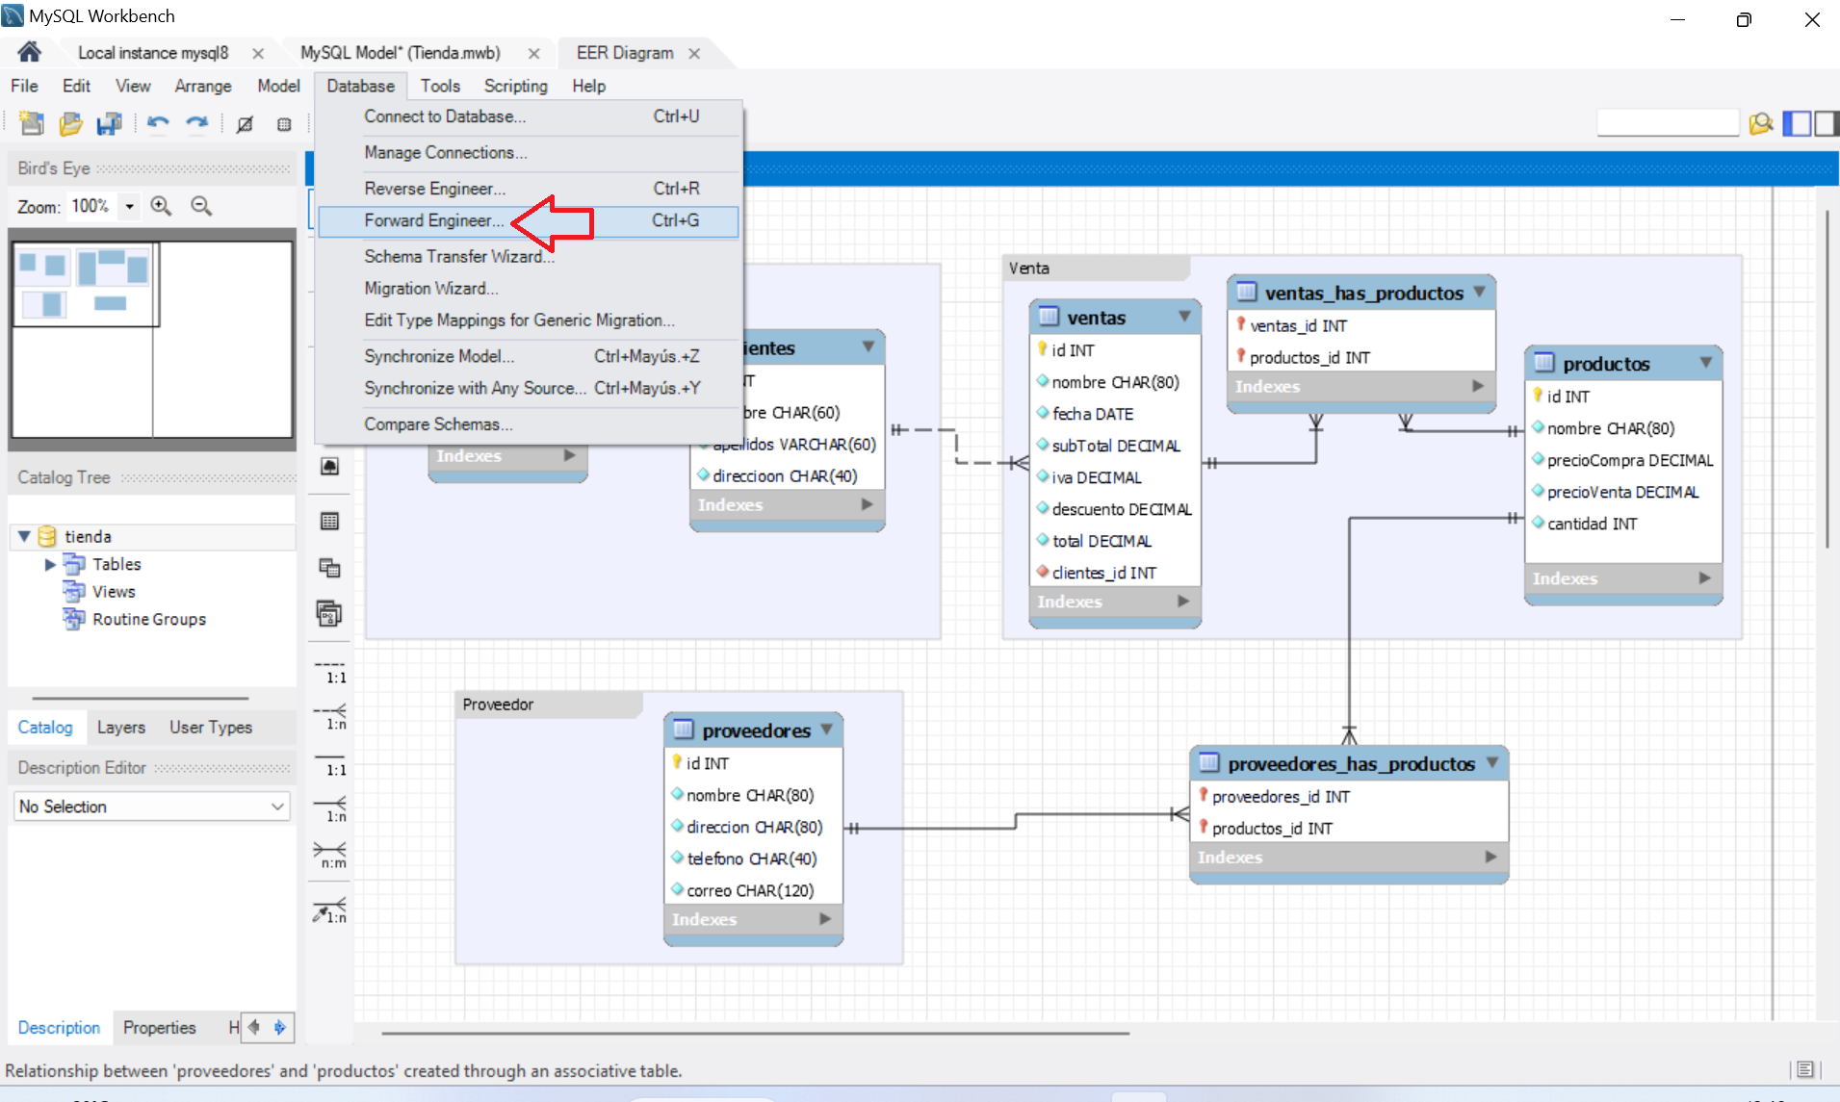Select the n:m relationship tool
The width and height of the screenshot is (1840, 1102).
tap(329, 856)
